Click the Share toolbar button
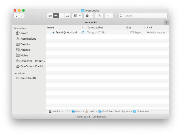The image size is (181, 135). tap(99, 16)
